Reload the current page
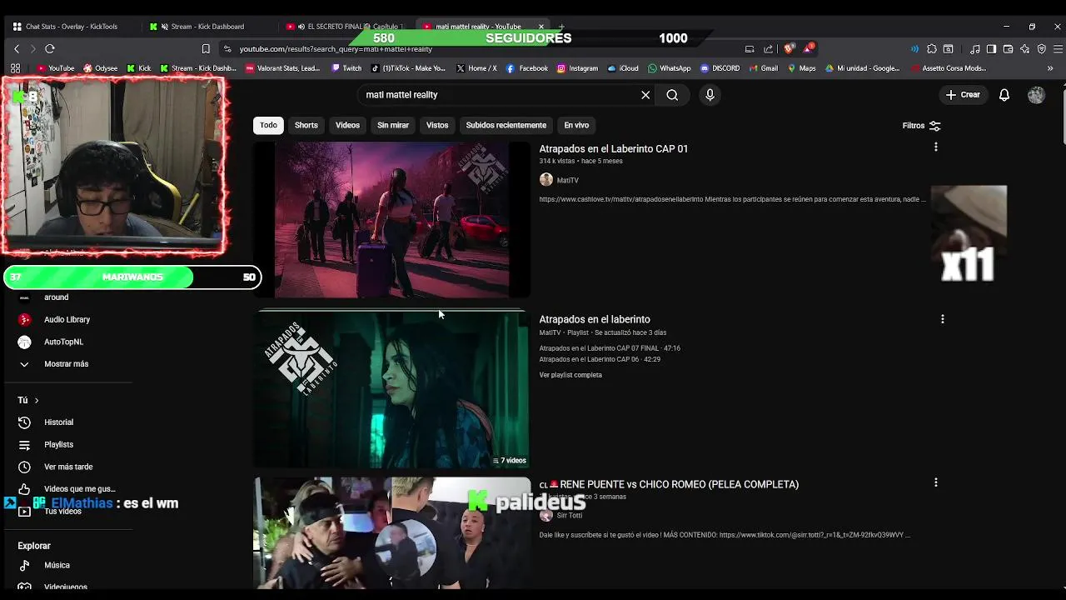Image resolution: width=1066 pixels, height=600 pixels. [x=50, y=49]
